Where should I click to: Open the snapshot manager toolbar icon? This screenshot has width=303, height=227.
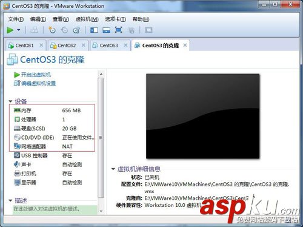click(x=76, y=30)
